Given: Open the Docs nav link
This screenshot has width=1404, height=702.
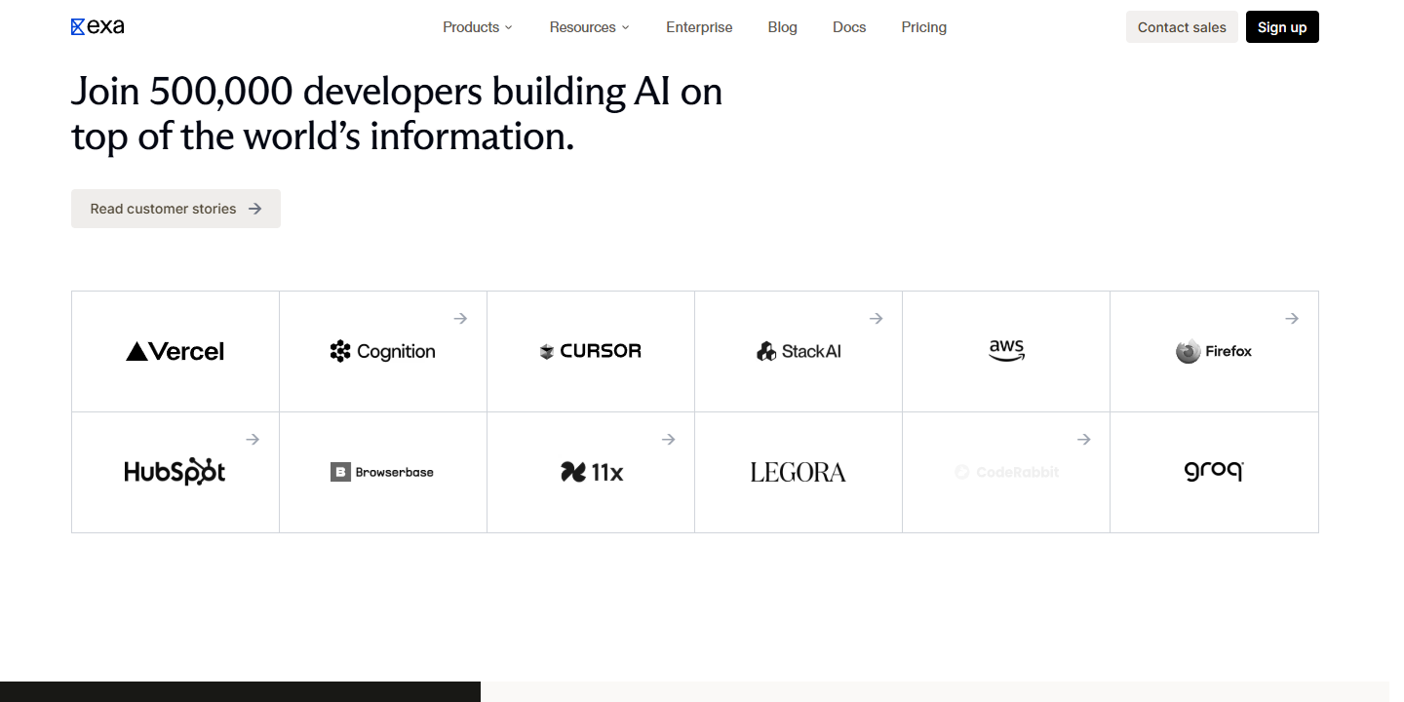Looking at the screenshot, I should [849, 27].
